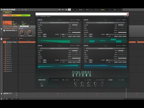Click PASTE in layer four sequencer
Image resolution: width=144 pixels, height=108 pixels.
(124, 62)
